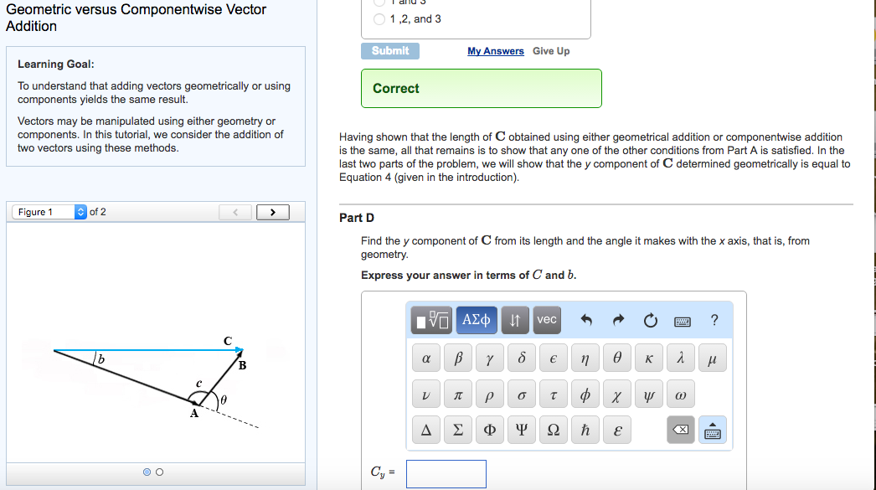This screenshot has width=876, height=490.
Task: Click the undo arrow in the equation toolbar
Action: pyautogui.click(x=585, y=319)
